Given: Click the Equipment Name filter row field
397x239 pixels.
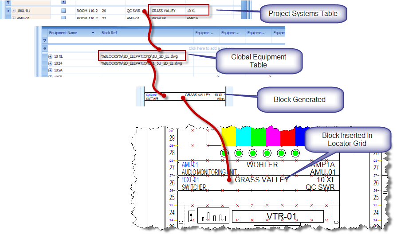Looking at the screenshot, I should (74, 40).
